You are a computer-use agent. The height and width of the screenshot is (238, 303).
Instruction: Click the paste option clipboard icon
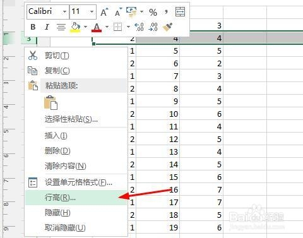tap(50, 102)
